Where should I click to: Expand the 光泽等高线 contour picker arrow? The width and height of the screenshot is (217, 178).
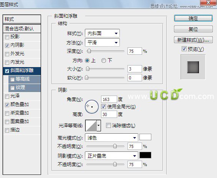coord(99,126)
